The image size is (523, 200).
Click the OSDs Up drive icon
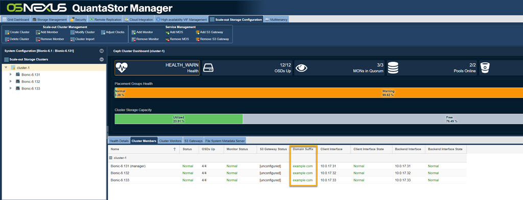(208, 68)
